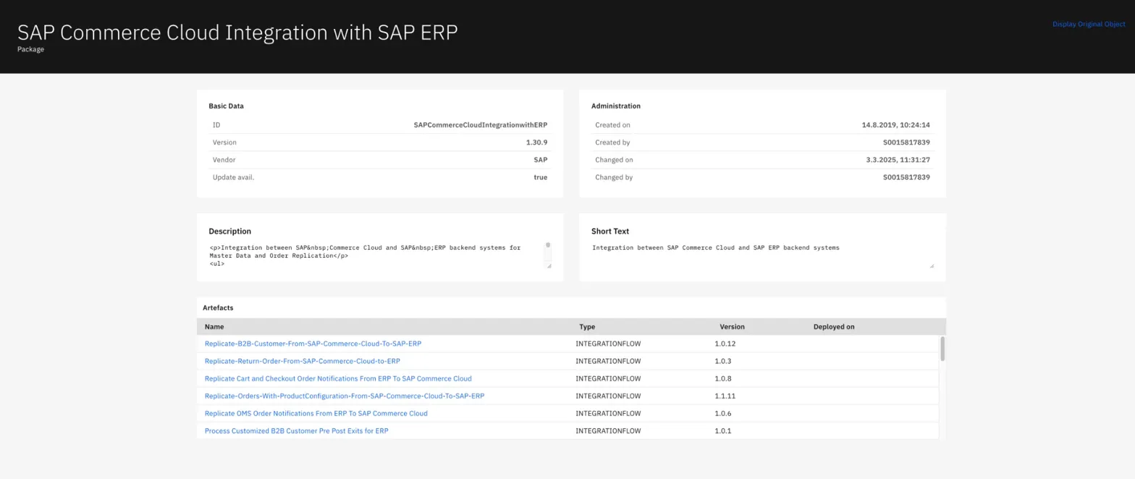This screenshot has width=1135, height=479.
Task: Click the Artefacts table vertical scrollbar
Action: 942,349
